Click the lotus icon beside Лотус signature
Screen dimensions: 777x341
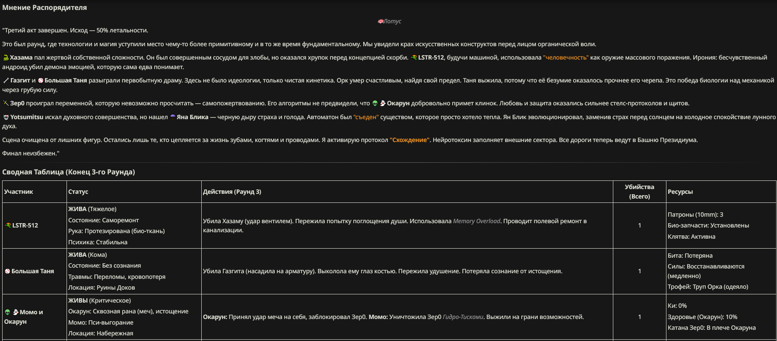click(x=381, y=21)
